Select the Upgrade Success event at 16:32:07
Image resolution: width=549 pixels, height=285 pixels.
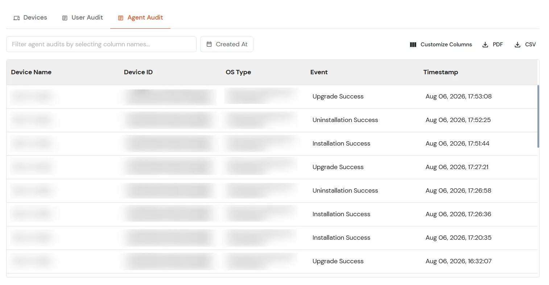click(x=338, y=261)
